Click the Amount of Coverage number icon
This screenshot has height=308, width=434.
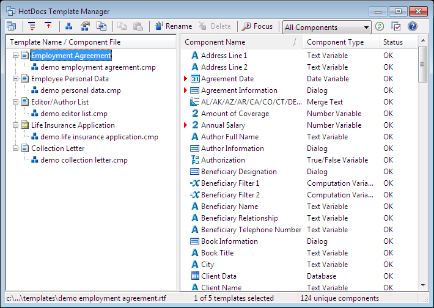[x=195, y=114]
